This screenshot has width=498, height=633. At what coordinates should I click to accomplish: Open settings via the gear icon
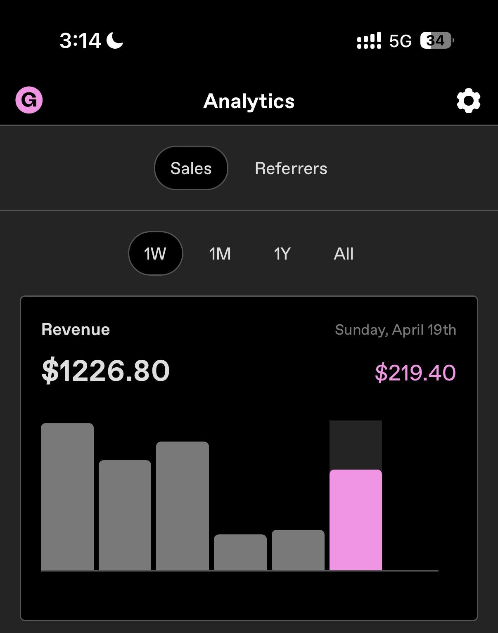pos(468,101)
